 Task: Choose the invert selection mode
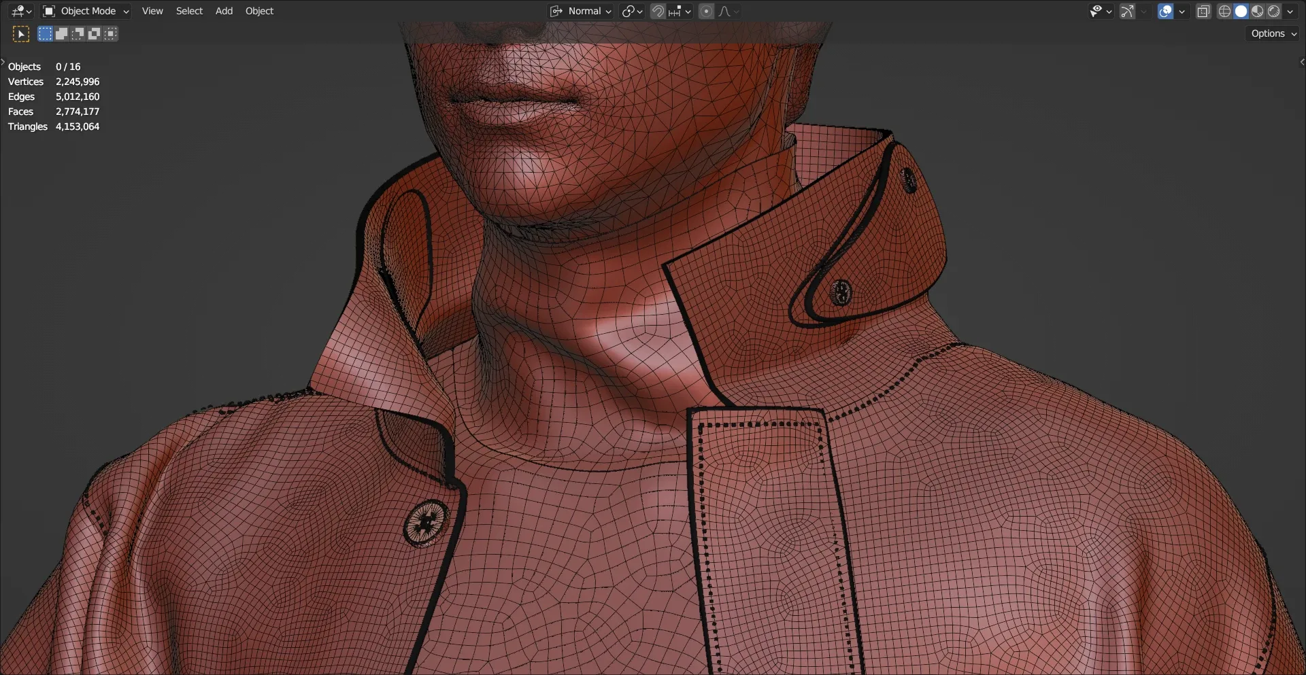(94, 33)
